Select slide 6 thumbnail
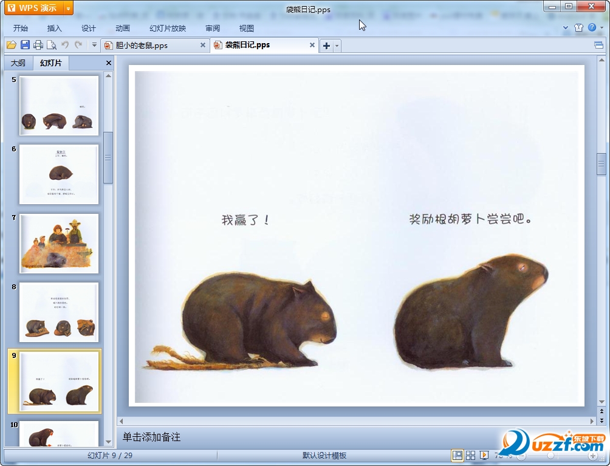The width and height of the screenshot is (610, 466). [x=59, y=174]
